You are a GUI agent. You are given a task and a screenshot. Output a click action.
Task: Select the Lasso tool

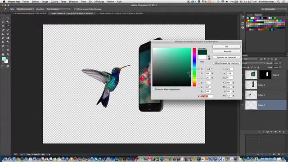pyautogui.click(x=3, y=22)
